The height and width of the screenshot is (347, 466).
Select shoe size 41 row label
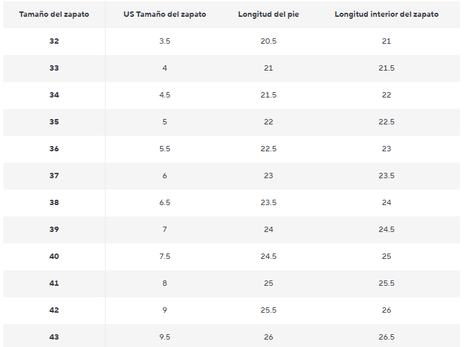[x=54, y=283]
